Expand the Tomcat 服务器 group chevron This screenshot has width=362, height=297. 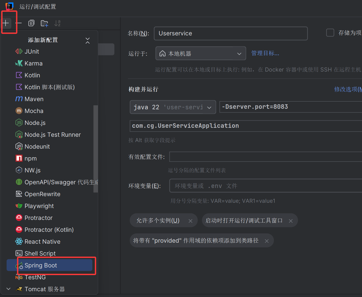(8, 289)
